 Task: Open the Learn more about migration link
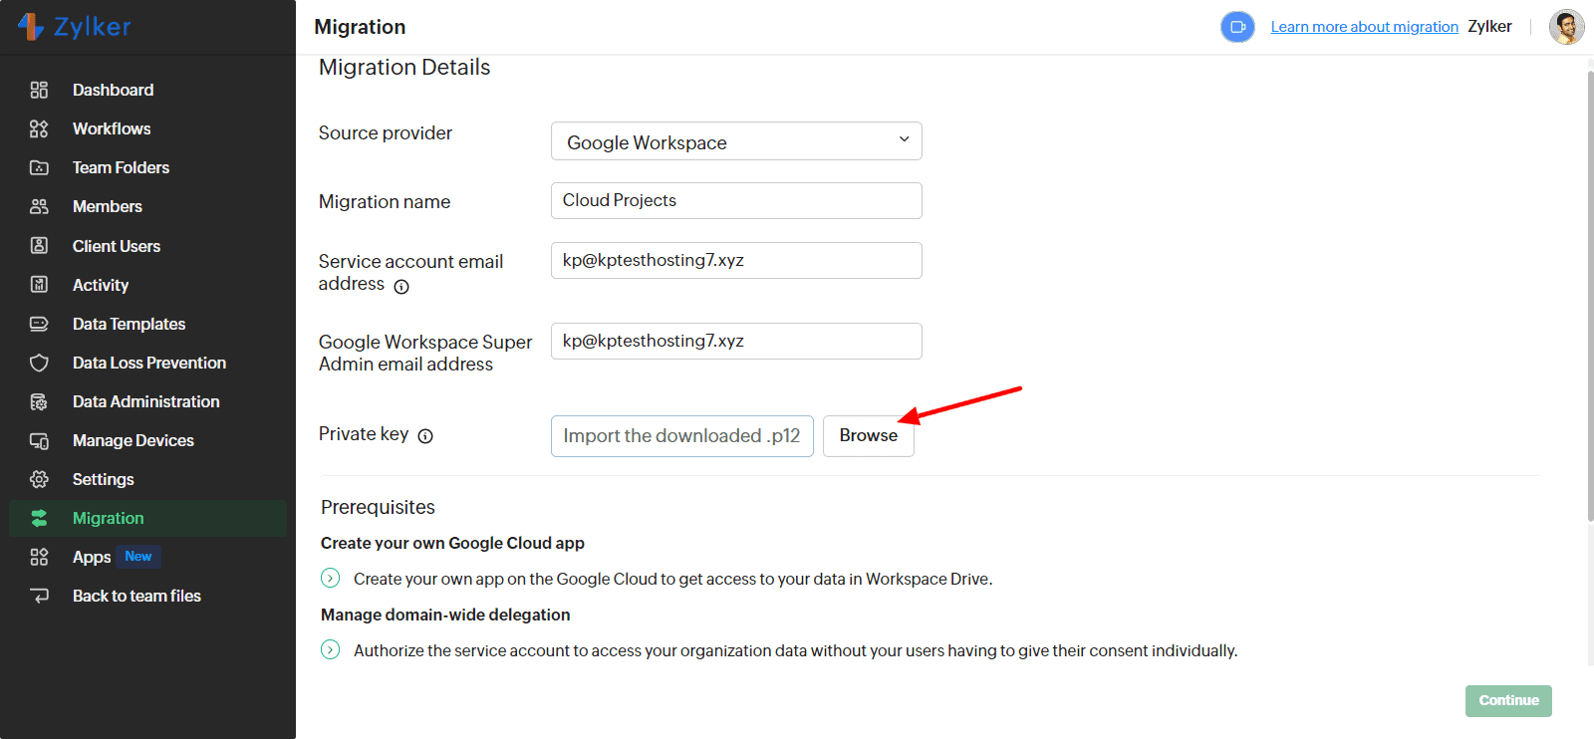(x=1364, y=27)
